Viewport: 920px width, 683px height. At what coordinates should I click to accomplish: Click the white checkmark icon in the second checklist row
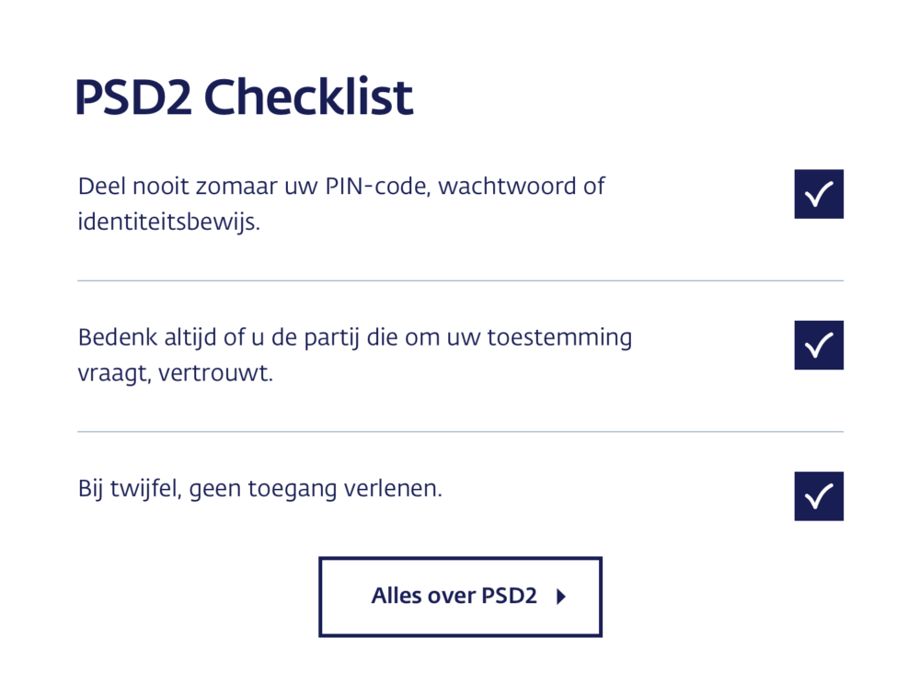click(x=819, y=346)
